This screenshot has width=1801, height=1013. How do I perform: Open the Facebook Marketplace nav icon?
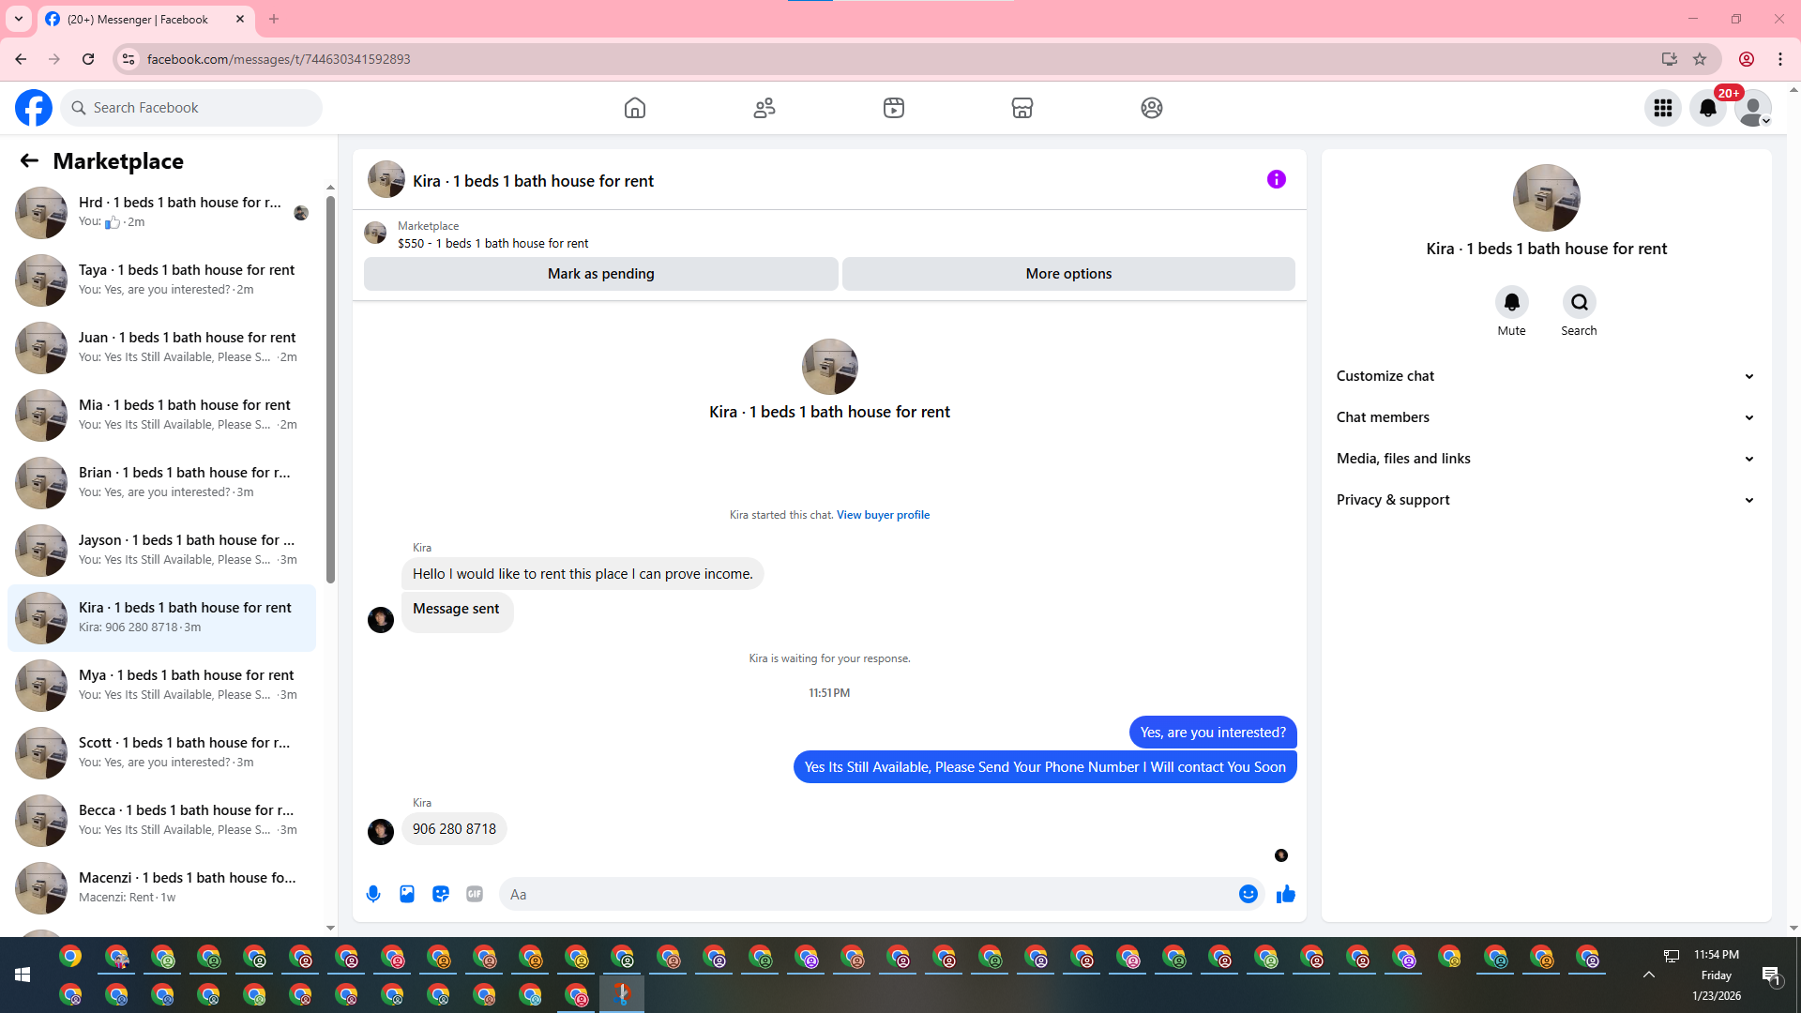[1022, 108]
